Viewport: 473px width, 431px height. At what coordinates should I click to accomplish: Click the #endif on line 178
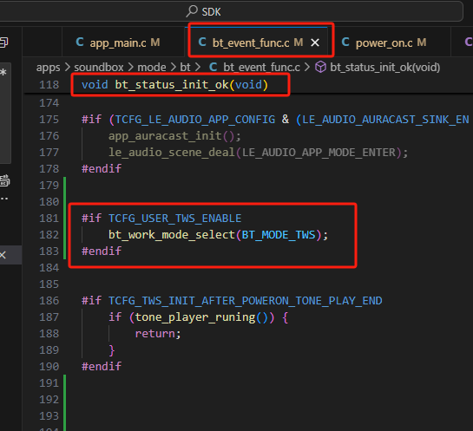tap(102, 169)
